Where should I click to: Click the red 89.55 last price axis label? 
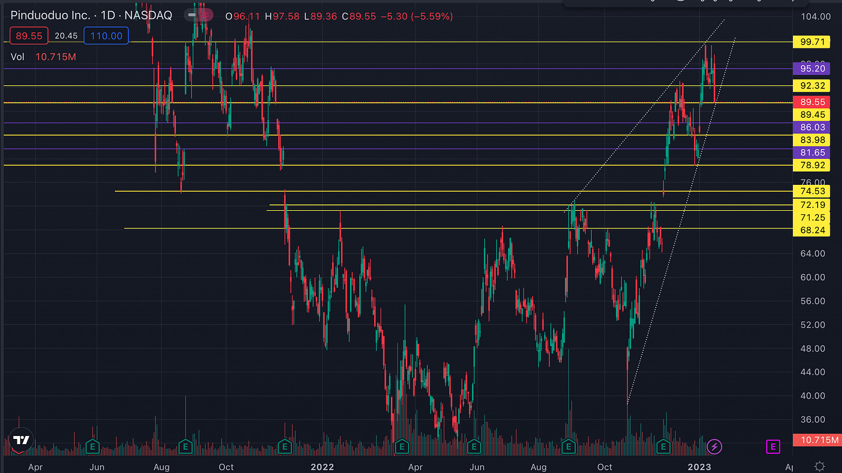(x=813, y=102)
